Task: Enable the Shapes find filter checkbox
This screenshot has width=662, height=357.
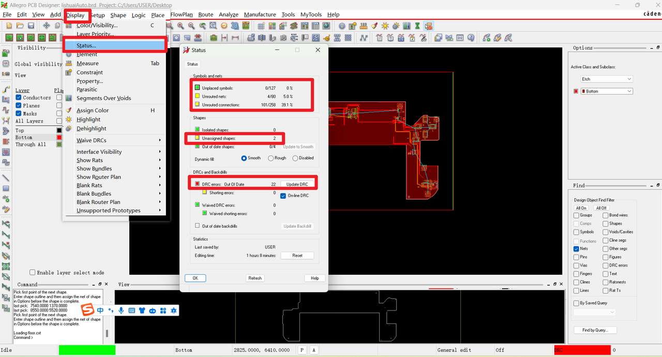Action: click(606, 224)
